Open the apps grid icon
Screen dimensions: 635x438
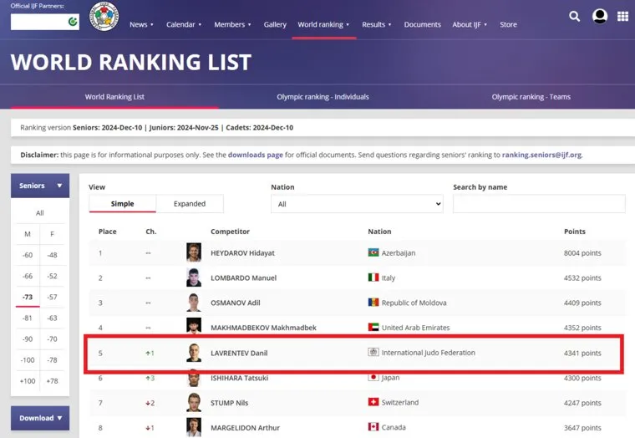[622, 16]
